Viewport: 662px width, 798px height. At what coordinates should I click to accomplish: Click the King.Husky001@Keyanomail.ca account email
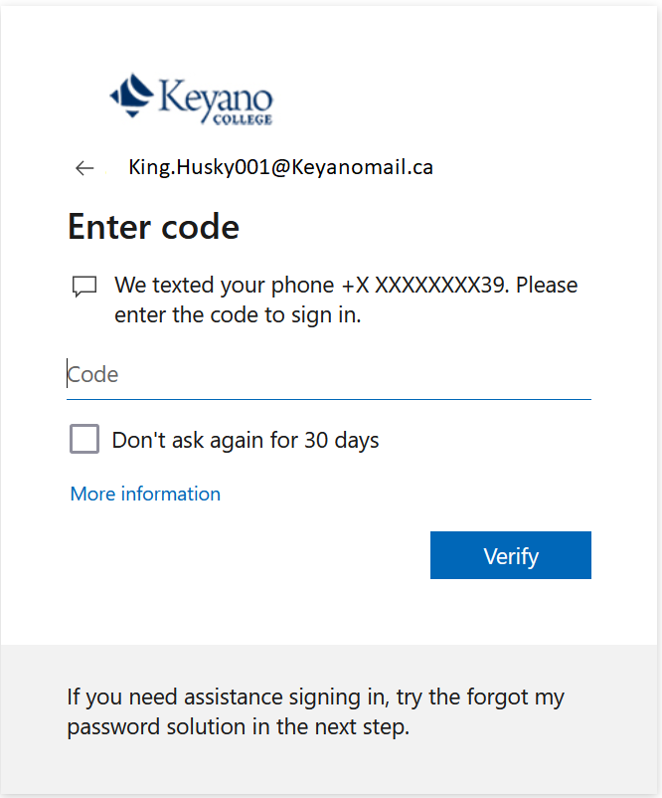[280, 167]
